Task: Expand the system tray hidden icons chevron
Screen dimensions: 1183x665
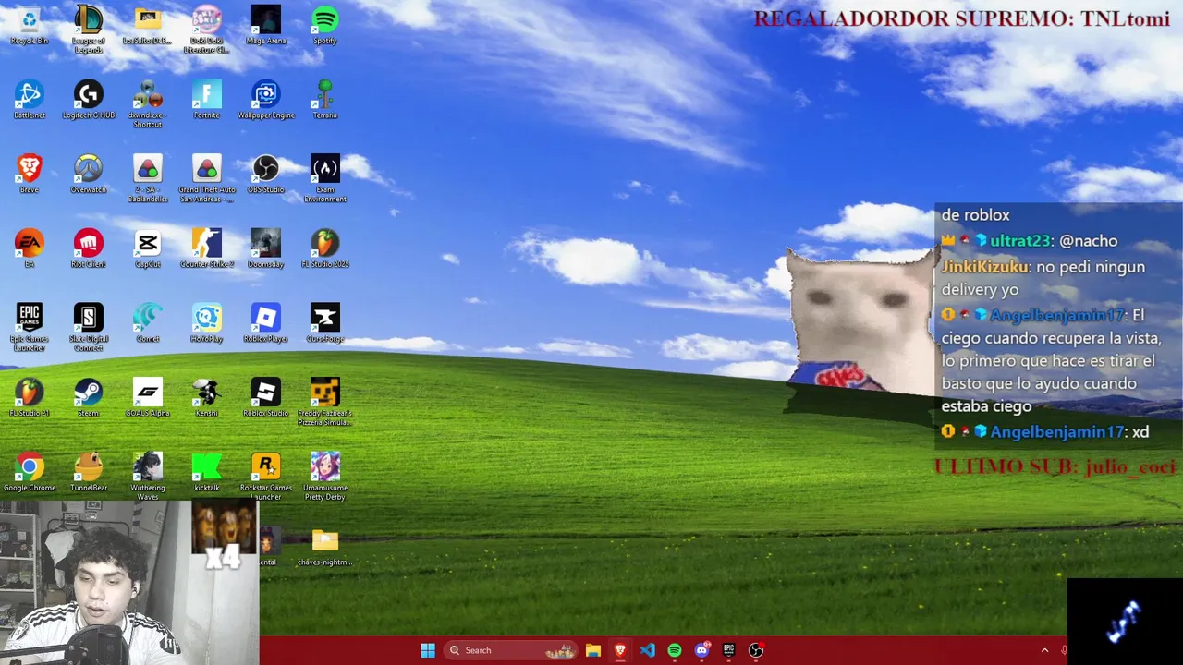Action: tap(1045, 650)
